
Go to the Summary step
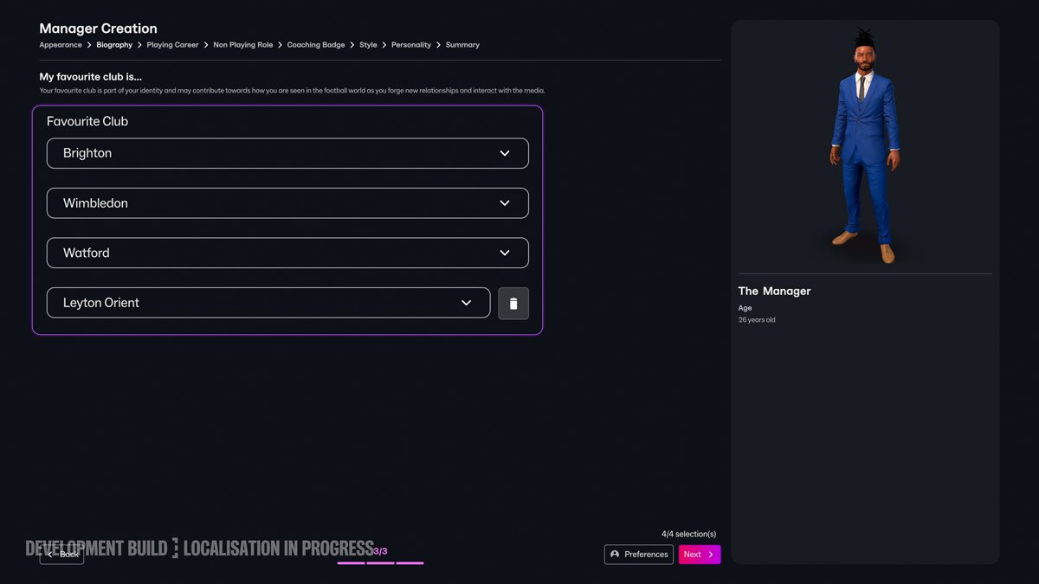[462, 45]
